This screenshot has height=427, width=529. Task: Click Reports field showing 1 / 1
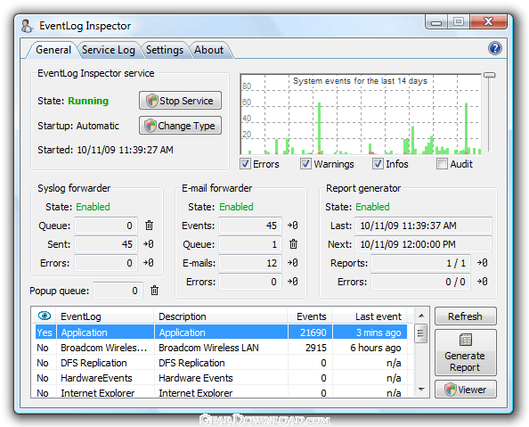(x=420, y=262)
